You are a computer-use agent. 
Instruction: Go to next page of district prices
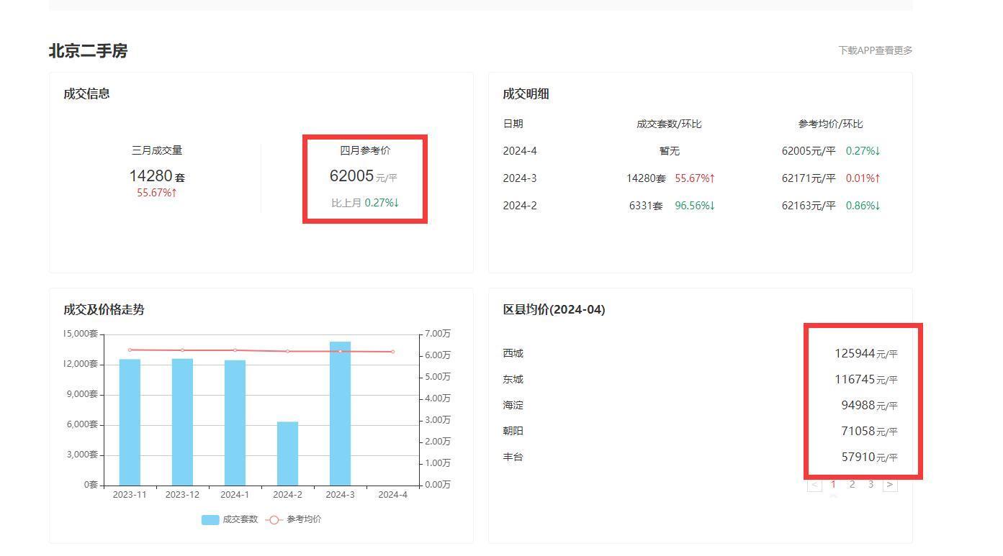pos(890,485)
